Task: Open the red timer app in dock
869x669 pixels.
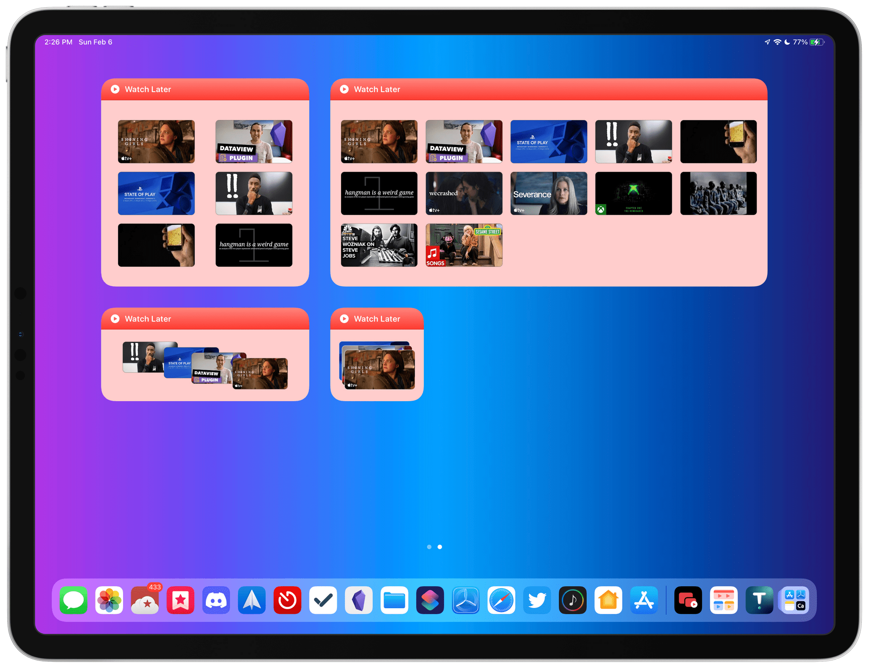Action: pyautogui.click(x=287, y=600)
